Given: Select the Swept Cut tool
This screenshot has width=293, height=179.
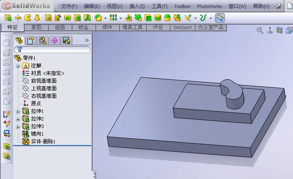Looking at the screenshot, I should coord(77,18).
